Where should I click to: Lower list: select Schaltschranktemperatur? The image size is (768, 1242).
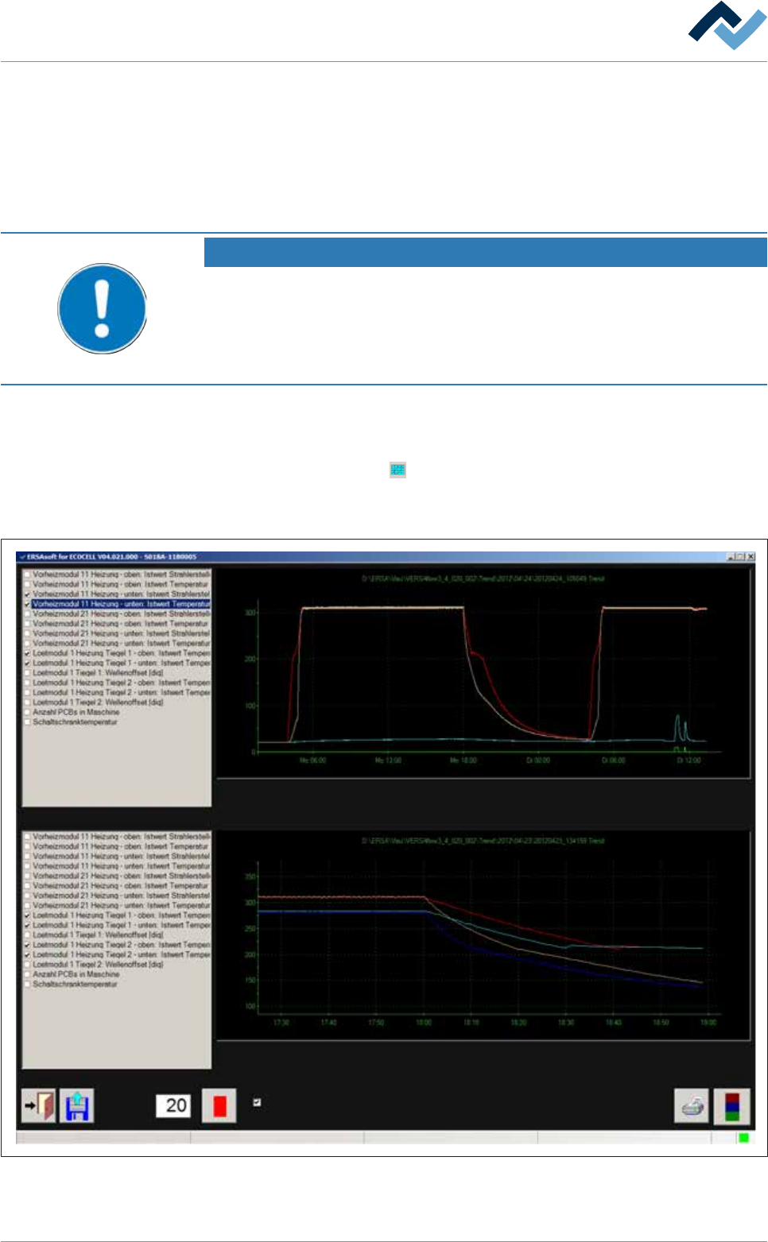(75, 984)
